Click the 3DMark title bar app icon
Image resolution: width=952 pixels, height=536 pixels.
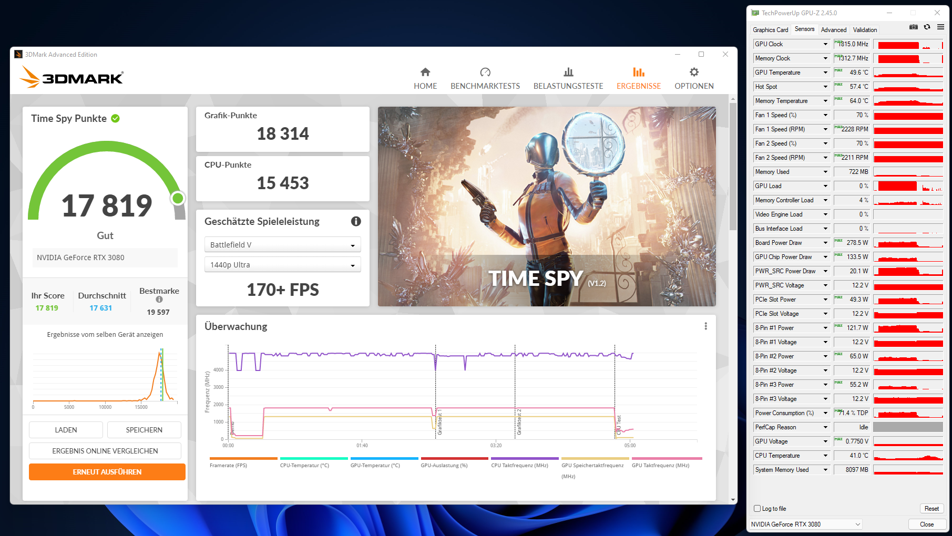(18, 54)
